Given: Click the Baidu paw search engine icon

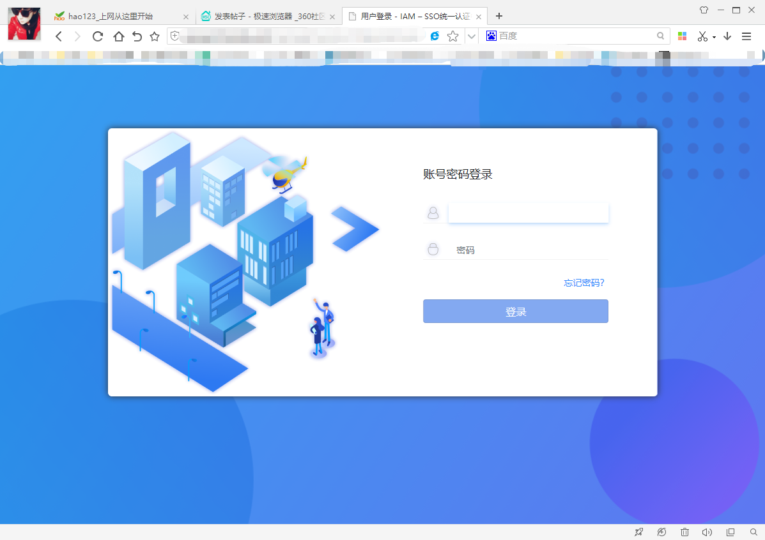Looking at the screenshot, I should tap(491, 36).
